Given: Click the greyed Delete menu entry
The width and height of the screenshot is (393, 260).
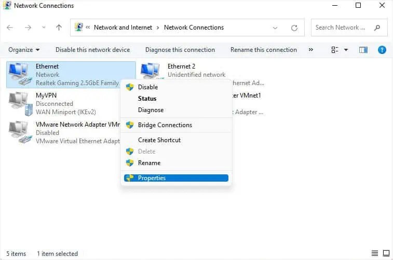Looking at the screenshot, I should [x=176, y=152].
